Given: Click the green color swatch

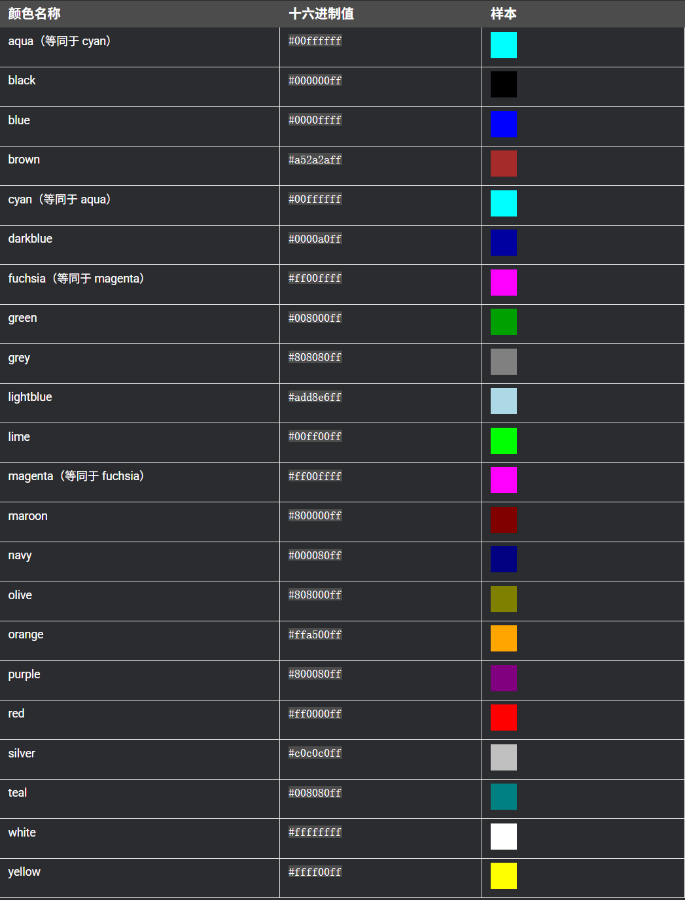Looking at the screenshot, I should [503, 322].
